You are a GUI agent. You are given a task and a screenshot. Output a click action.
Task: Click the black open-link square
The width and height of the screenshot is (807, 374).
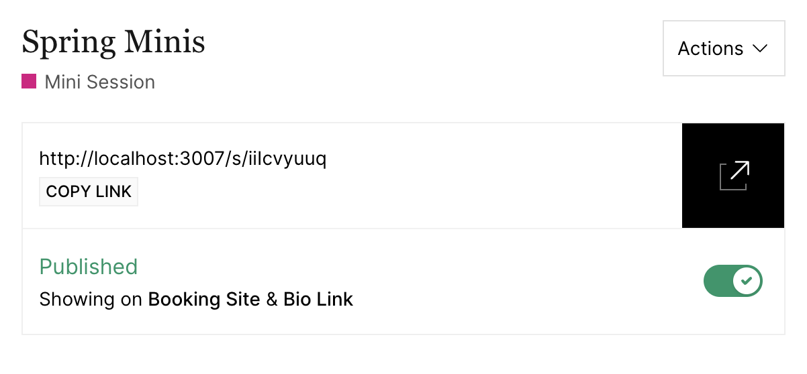click(x=733, y=176)
